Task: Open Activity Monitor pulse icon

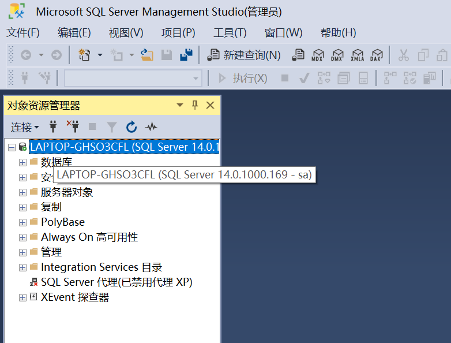Action: 151,126
